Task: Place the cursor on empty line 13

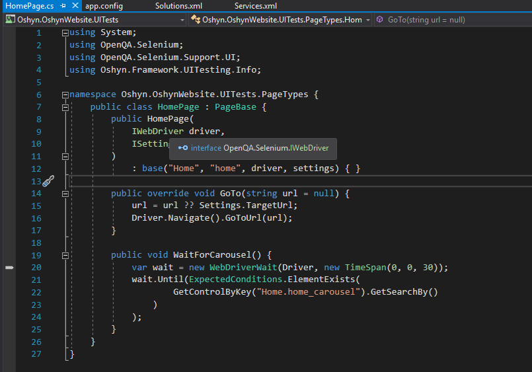Action: click(x=264, y=181)
